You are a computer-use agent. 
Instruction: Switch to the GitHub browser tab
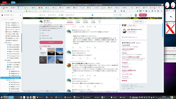(76, 8)
